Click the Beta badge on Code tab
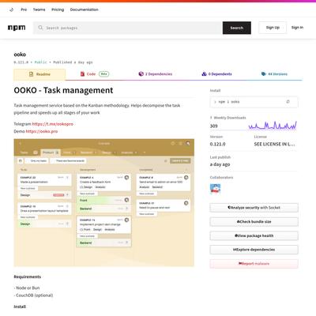 [x=103, y=74]
